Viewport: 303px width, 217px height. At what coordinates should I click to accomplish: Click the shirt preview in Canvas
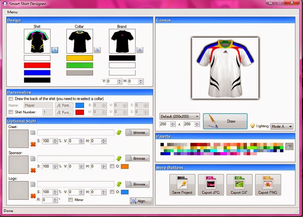click(225, 68)
